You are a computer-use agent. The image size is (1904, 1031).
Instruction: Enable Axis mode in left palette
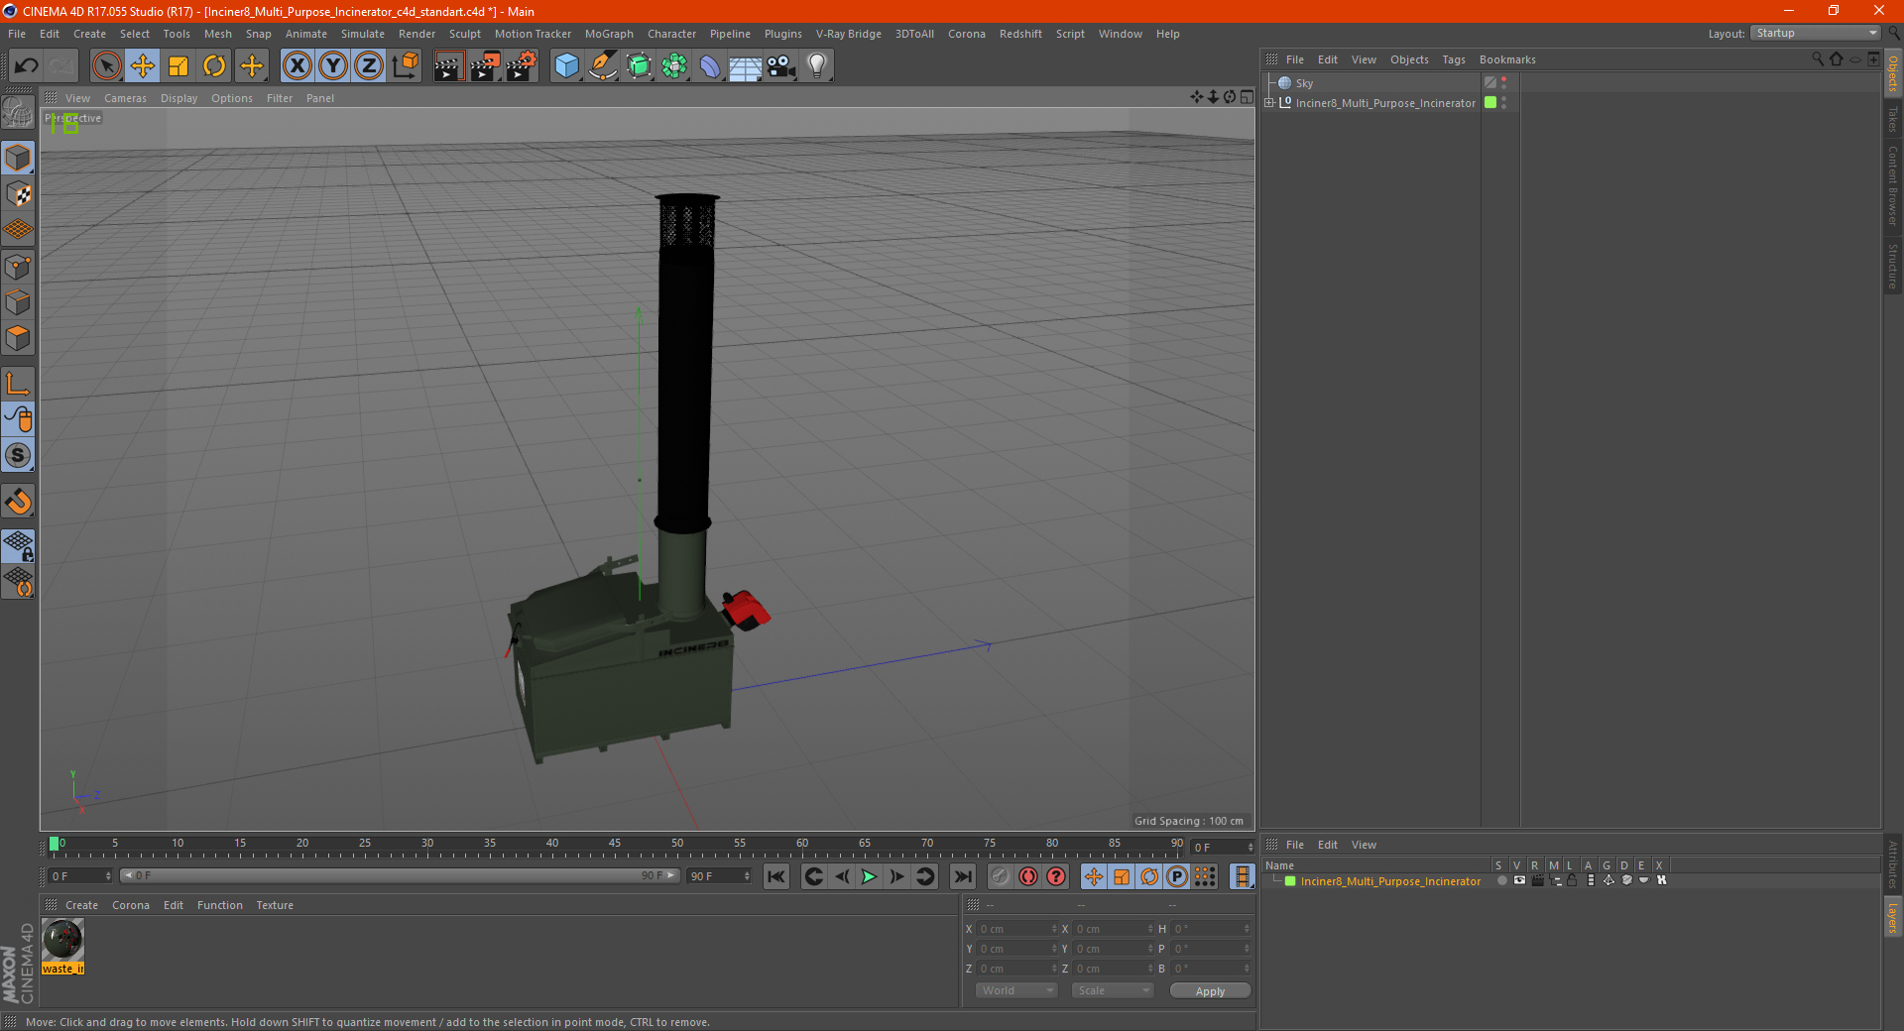click(x=19, y=384)
